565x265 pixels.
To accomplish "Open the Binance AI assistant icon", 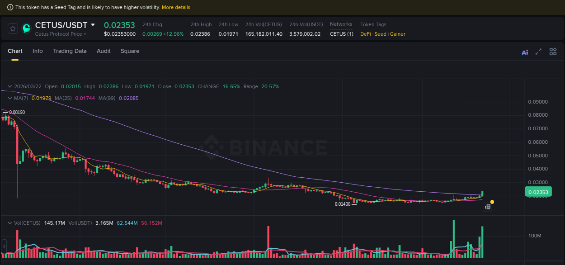I will pyautogui.click(x=525, y=52).
